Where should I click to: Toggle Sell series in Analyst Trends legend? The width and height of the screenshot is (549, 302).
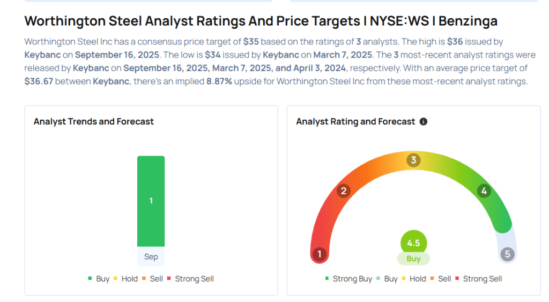pos(153,279)
